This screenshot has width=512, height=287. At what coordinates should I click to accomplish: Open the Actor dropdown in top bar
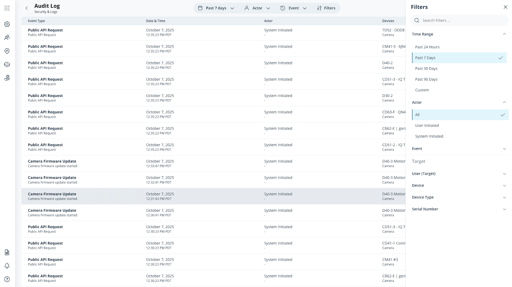pyautogui.click(x=257, y=8)
